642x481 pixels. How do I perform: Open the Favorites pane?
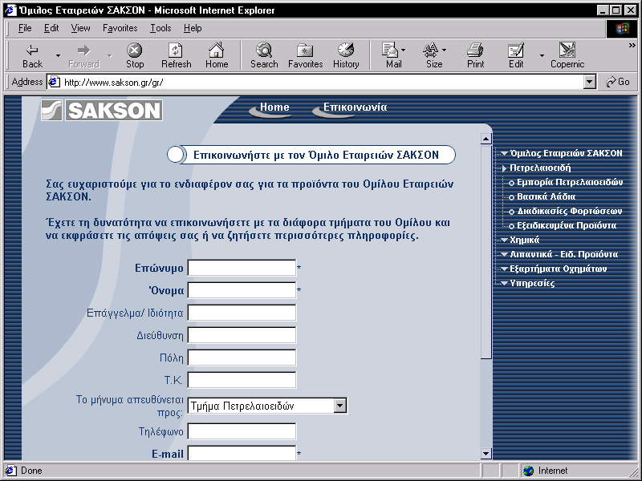(x=306, y=56)
